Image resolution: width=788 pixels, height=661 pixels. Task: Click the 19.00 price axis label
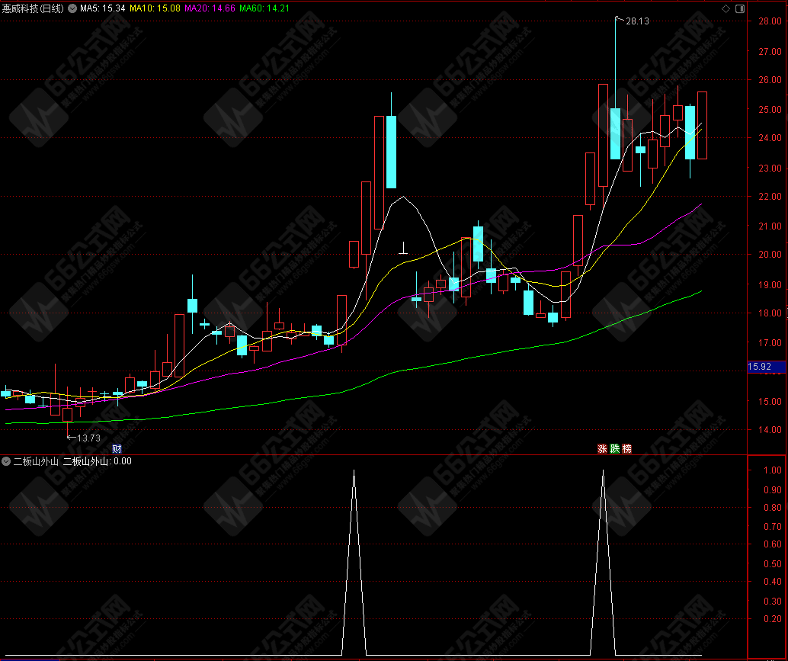click(x=770, y=284)
